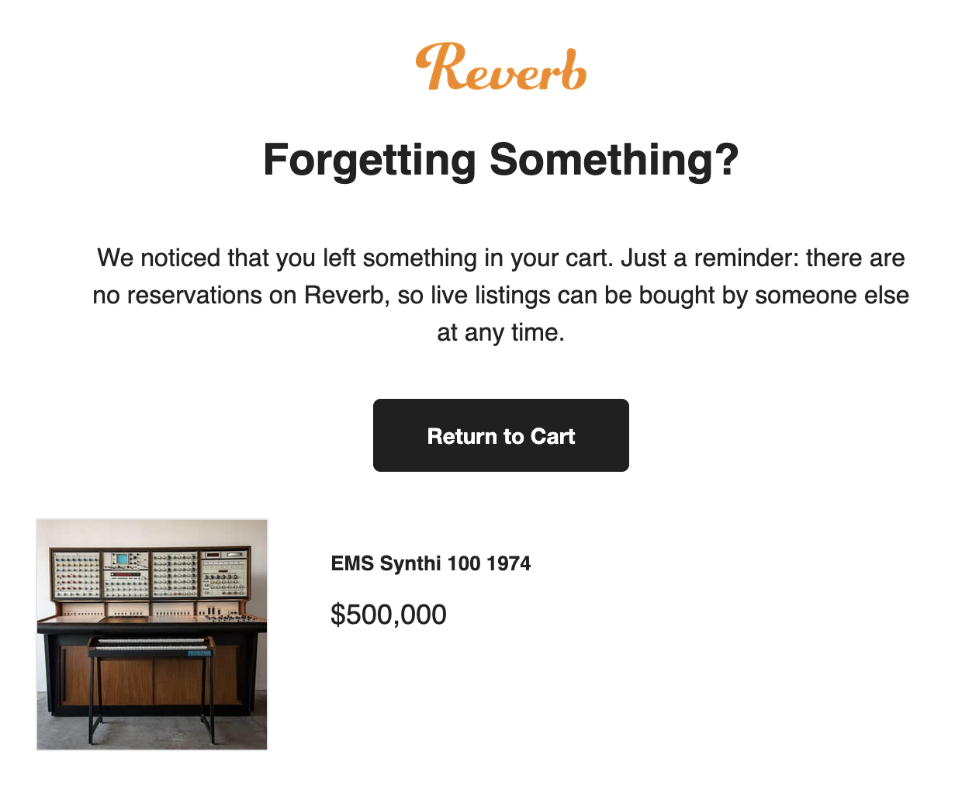Click the oscilloscope screen on the synth photo
Image resolution: width=962 pixels, height=807 pixels.
(121, 559)
